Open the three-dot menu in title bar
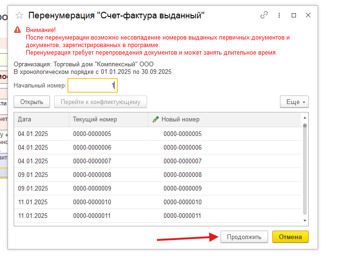This screenshot has height=264, width=344. coord(279,15)
